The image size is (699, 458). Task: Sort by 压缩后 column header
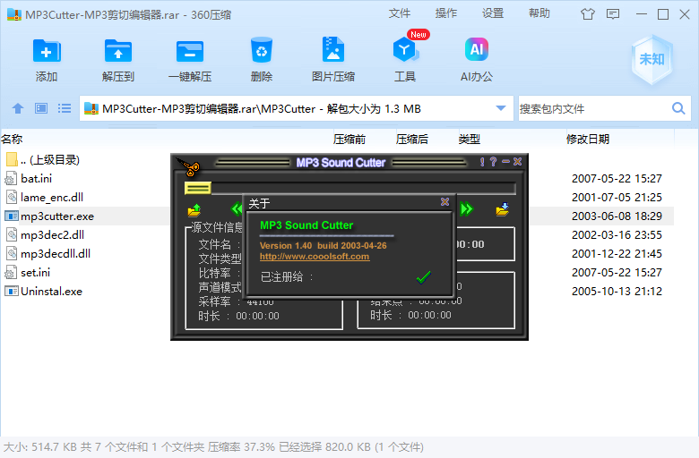[412, 140]
